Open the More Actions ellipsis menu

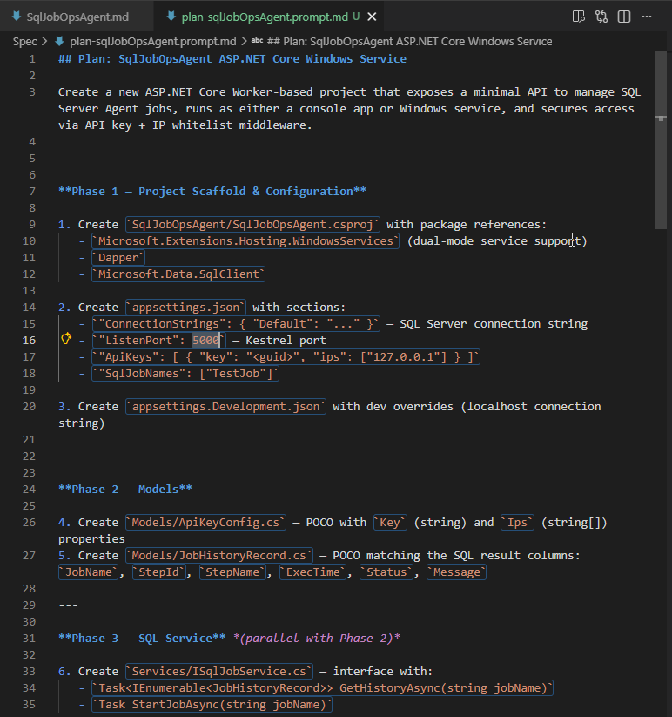(648, 17)
